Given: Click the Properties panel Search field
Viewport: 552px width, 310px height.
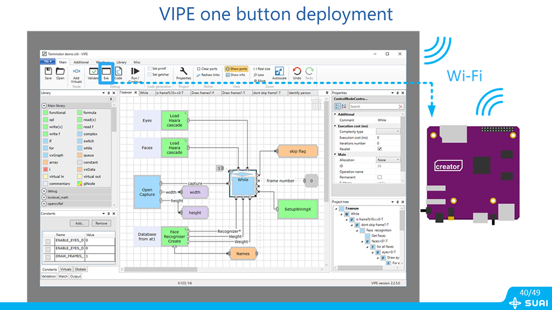Looking at the screenshot, I should [372, 107].
